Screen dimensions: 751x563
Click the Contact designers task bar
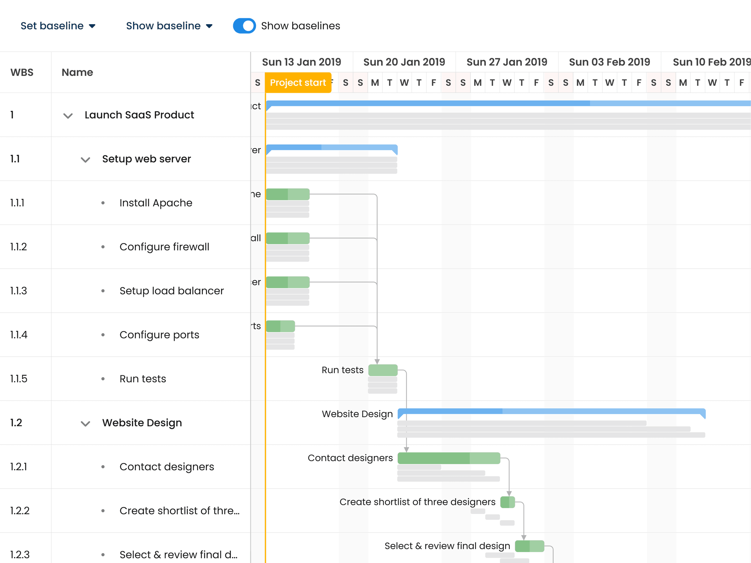point(449,458)
